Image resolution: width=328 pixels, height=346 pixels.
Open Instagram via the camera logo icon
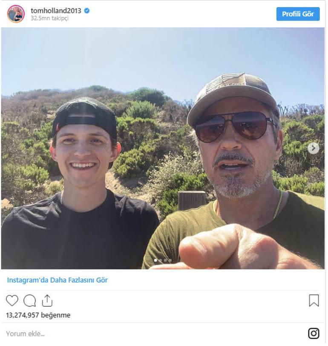click(x=314, y=333)
